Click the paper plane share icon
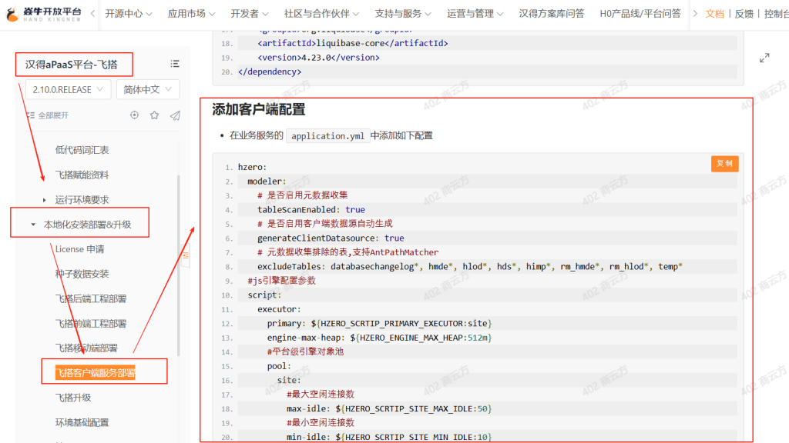Screen dimensions: 789x443 point(175,115)
